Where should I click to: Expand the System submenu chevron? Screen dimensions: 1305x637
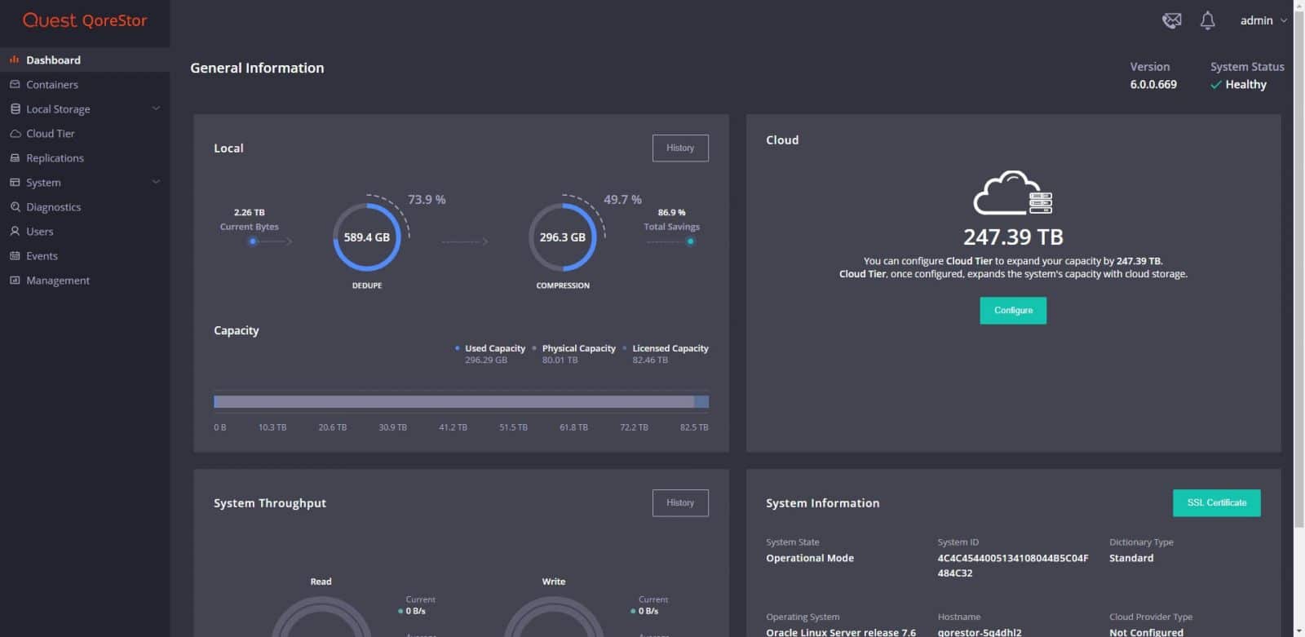[x=156, y=182]
